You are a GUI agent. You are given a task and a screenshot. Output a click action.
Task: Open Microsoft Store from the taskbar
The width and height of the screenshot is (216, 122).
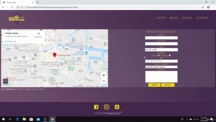pos(31,119)
